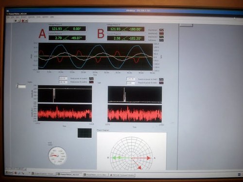Viewport: 243px width, 182px height.
Task: Click the Current Phase A magnitude 2.79
Action: click(58, 38)
